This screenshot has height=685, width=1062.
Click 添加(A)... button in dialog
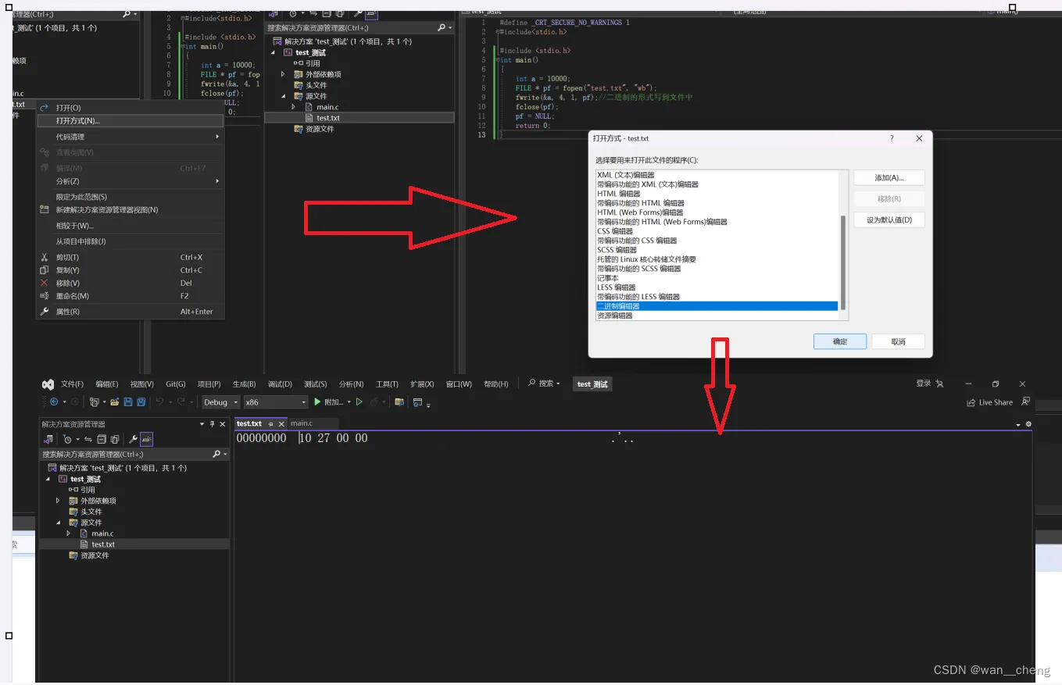click(889, 178)
